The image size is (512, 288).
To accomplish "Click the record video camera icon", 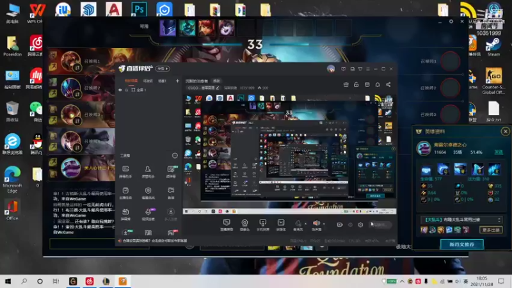I will [x=340, y=225].
